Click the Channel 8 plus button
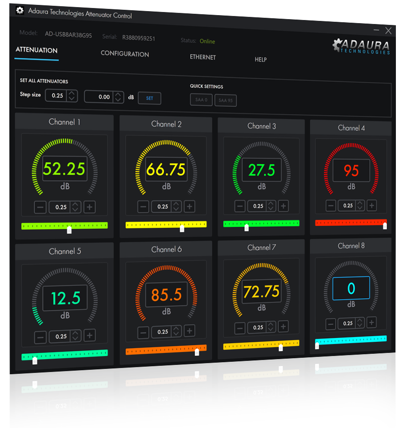Viewport: 399px width, 428px height. click(x=371, y=323)
